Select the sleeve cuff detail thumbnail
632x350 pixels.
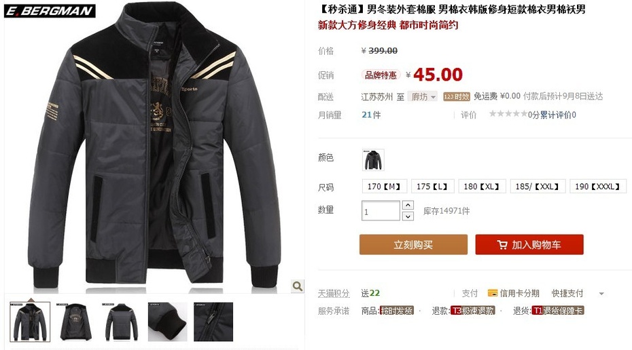[168, 322]
